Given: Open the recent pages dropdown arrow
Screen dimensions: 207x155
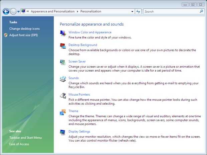Looking at the screenshot, I should pos(18,12).
